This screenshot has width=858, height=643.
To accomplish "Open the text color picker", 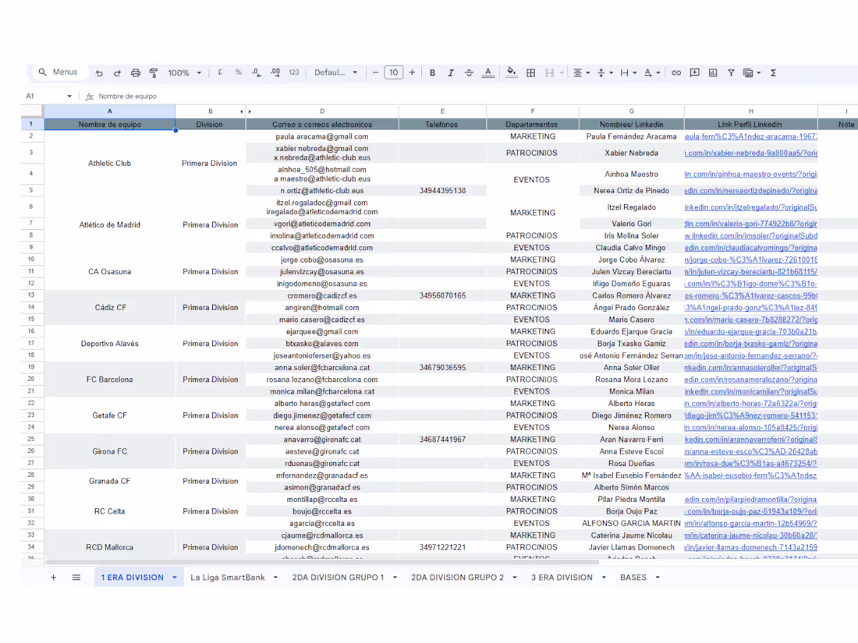I will (488, 72).
